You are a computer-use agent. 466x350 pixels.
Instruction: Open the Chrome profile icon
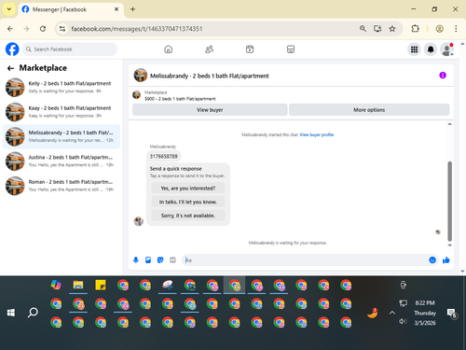tap(439, 29)
